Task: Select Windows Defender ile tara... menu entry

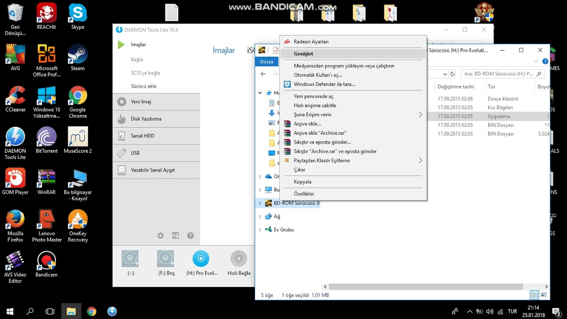Action: tap(353, 84)
